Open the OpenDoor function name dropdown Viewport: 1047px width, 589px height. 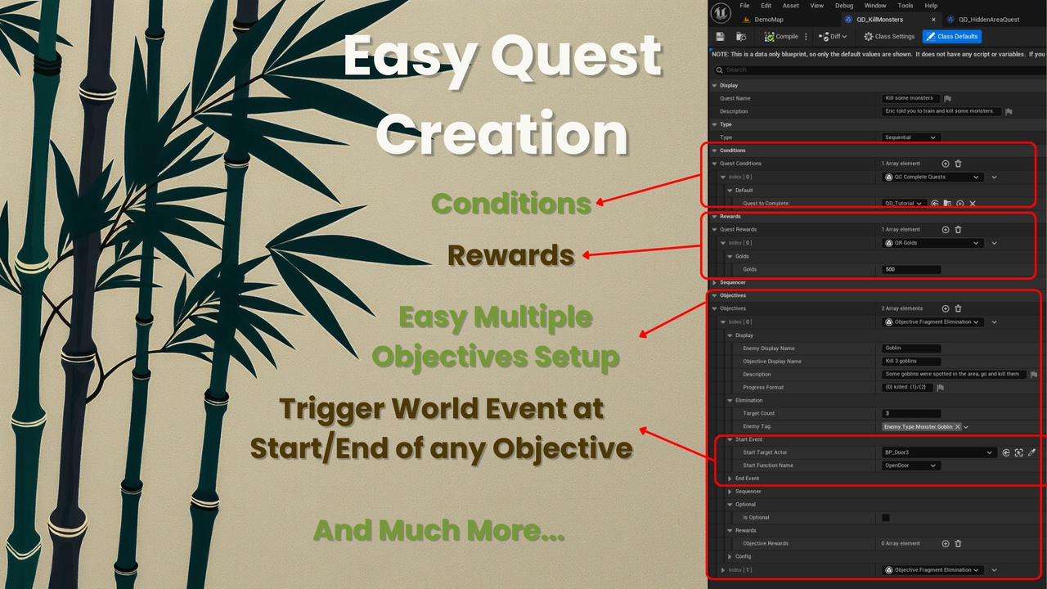click(911, 465)
